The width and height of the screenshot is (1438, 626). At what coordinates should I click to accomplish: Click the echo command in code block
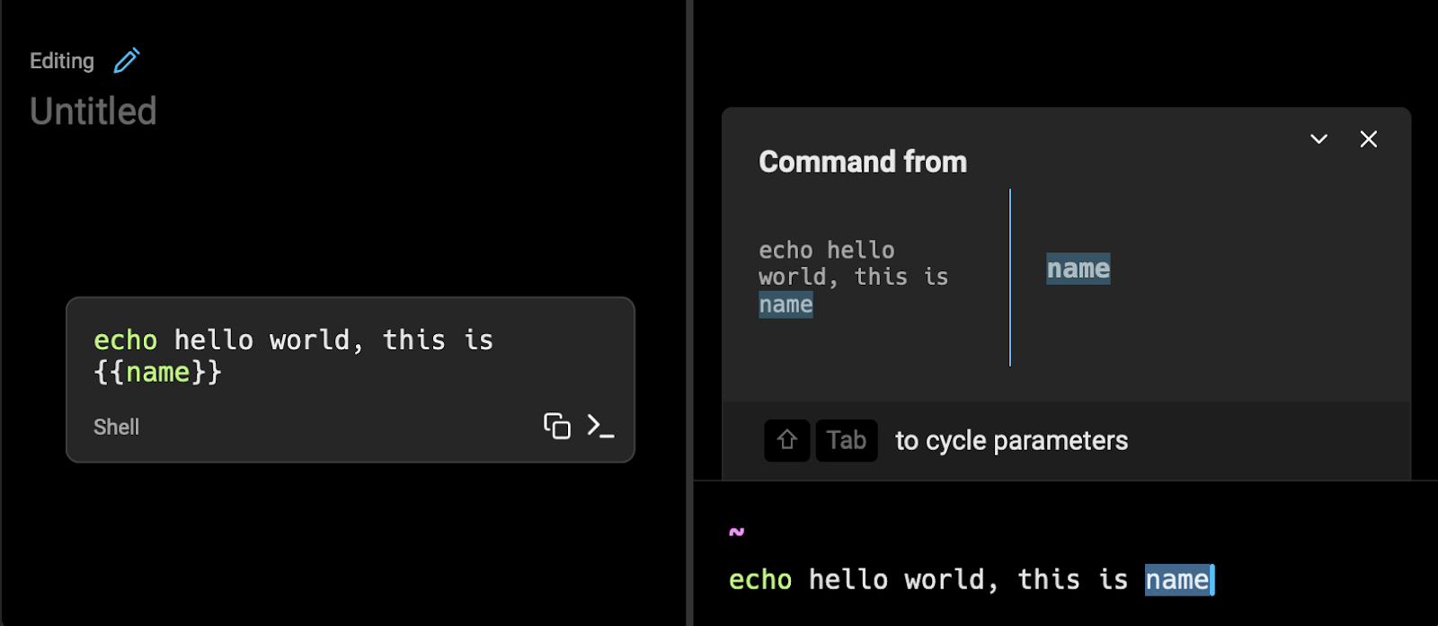click(126, 339)
